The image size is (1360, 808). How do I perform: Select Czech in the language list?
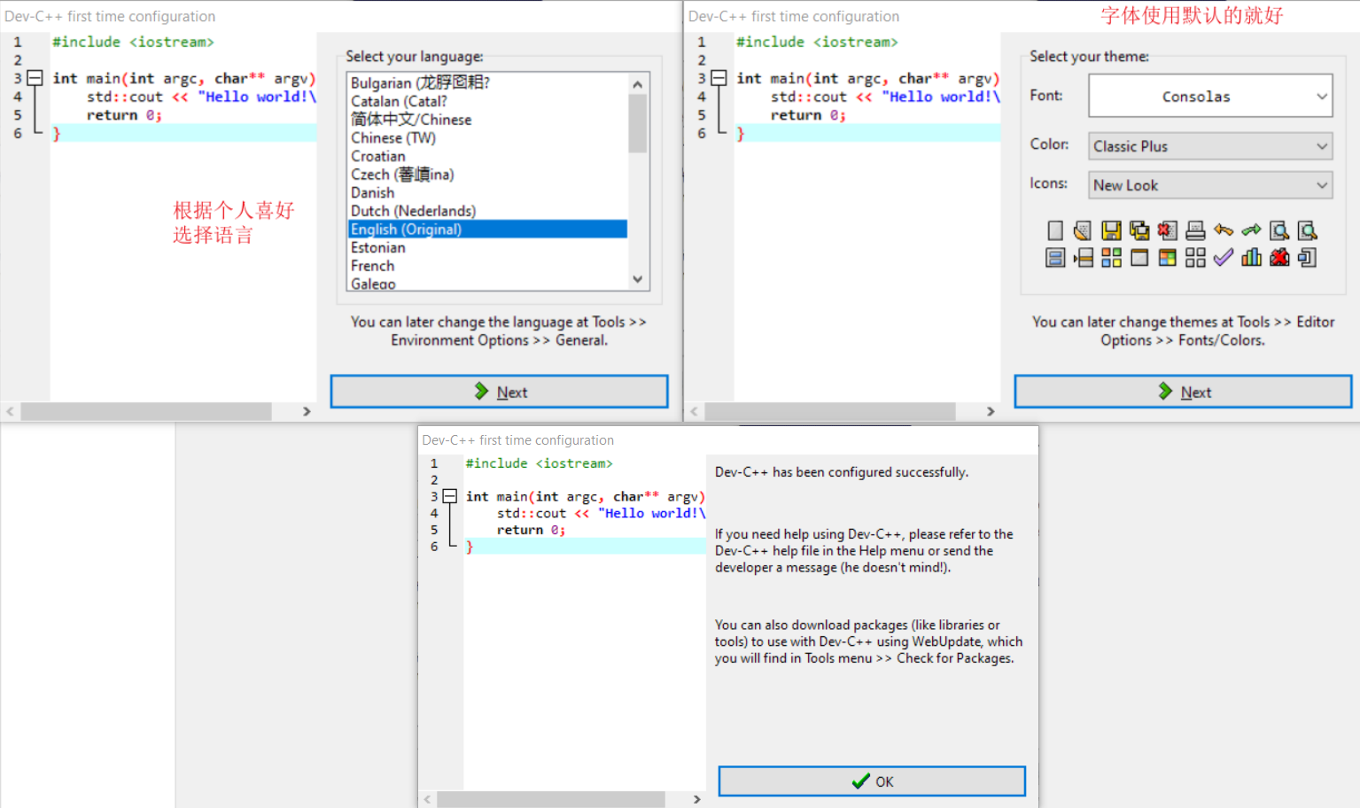tap(487, 175)
